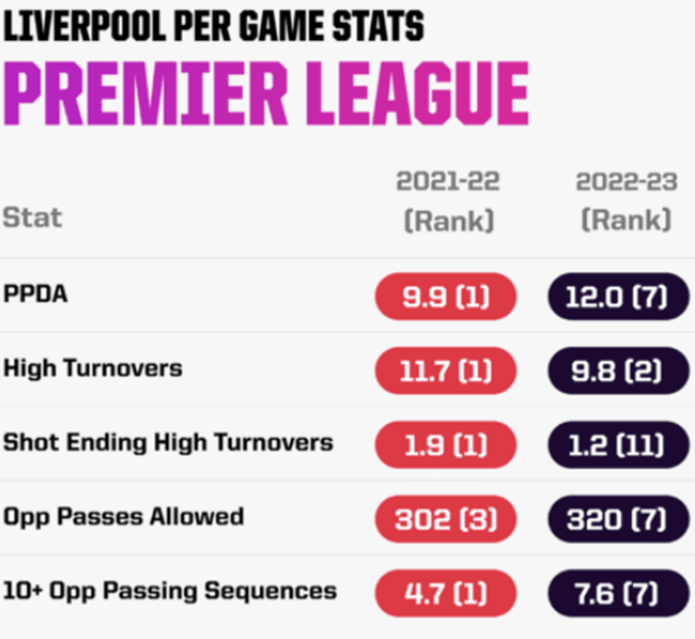Click the "Stat" column header
The image size is (695, 639).
[x=32, y=217]
